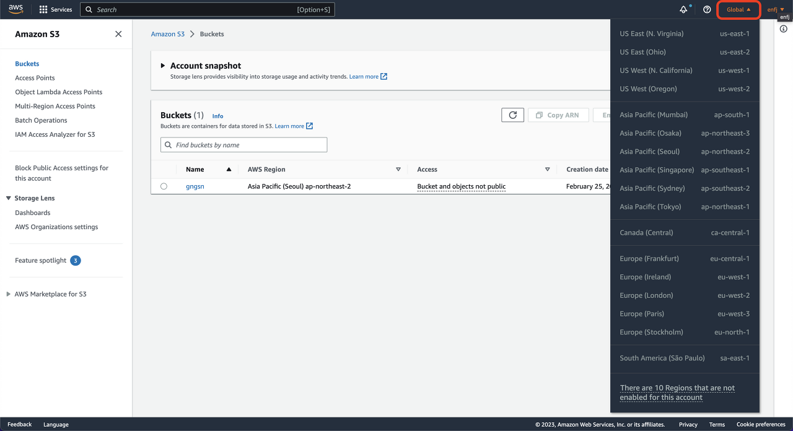Click 'Bucket and objects not public' access text
Viewport: 793px width, 431px height.
pos(462,186)
